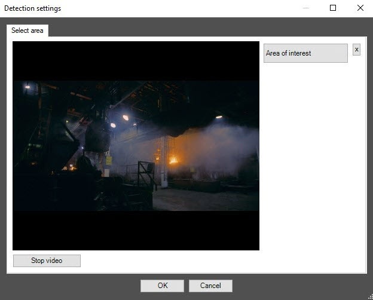This screenshot has width=373, height=300.
Task: Confirm detection settings with OK
Action: tap(162, 286)
